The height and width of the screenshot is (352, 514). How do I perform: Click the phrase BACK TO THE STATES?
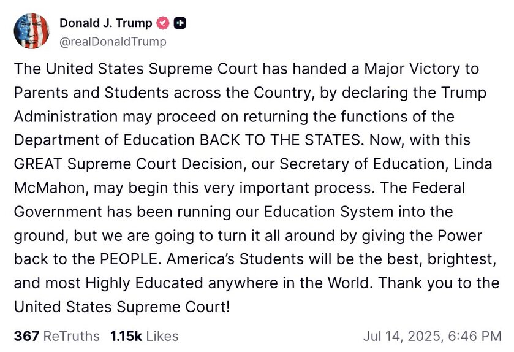click(280, 140)
